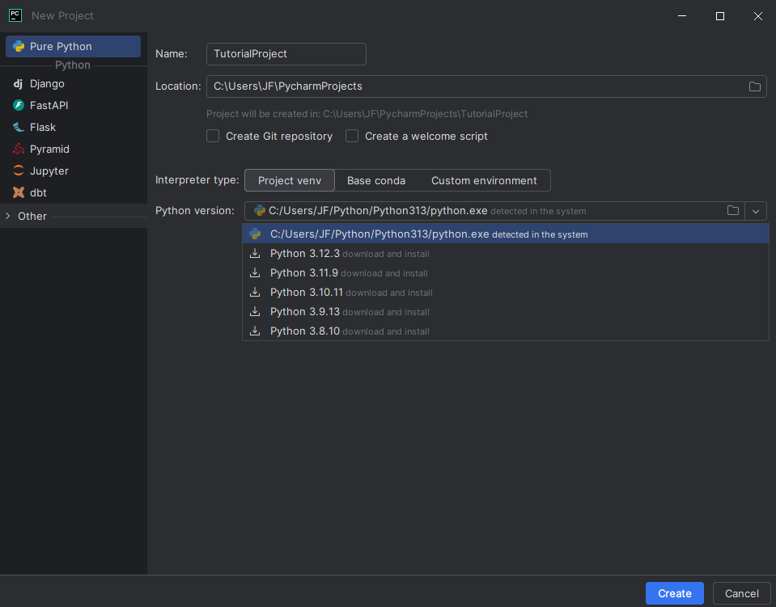Pick Python 3.10.11 download and install

[505, 292]
